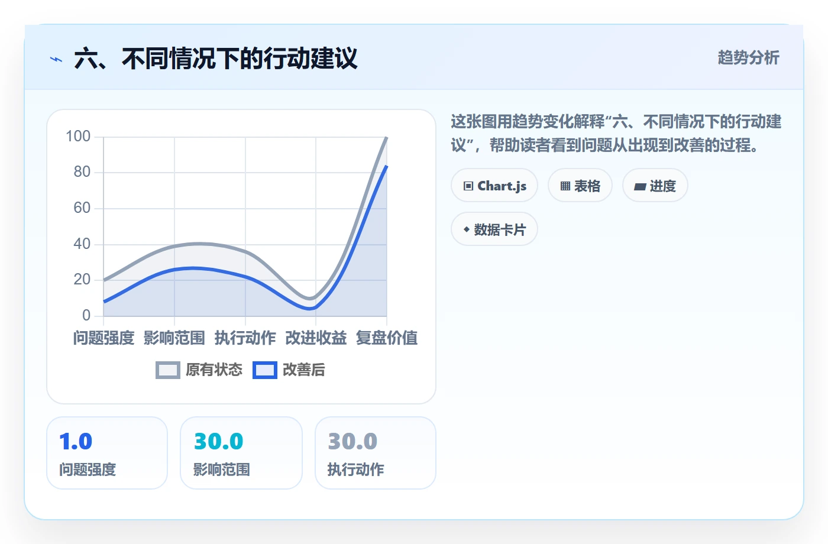This screenshot has width=828, height=544.
Task: Select the 进度 tag
Action: point(655,186)
